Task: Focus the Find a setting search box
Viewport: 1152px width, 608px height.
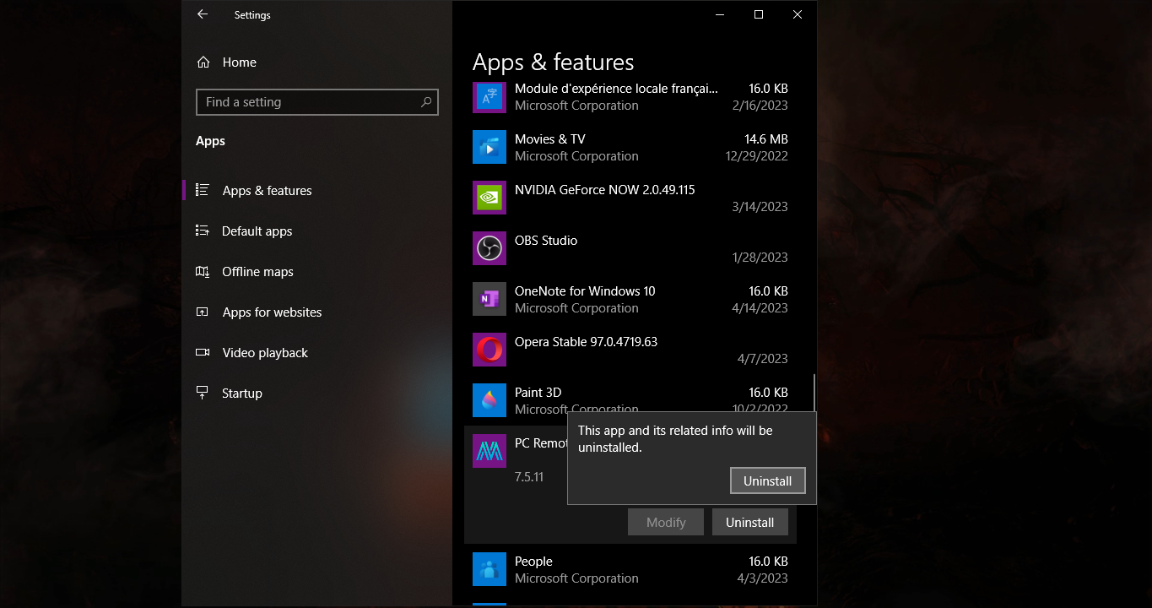Action: pyautogui.click(x=317, y=102)
